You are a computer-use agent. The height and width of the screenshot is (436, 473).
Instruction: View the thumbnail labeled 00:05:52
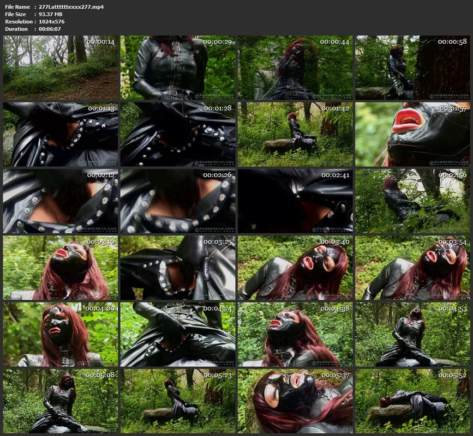coord(412,401)
